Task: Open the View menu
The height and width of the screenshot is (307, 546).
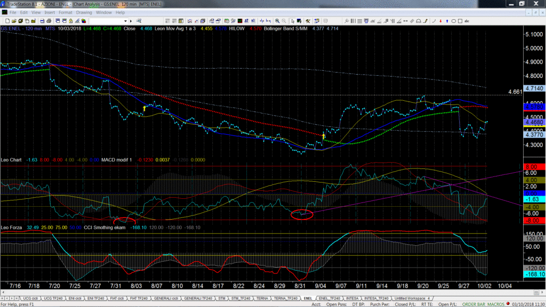Action: pos(36,13)
